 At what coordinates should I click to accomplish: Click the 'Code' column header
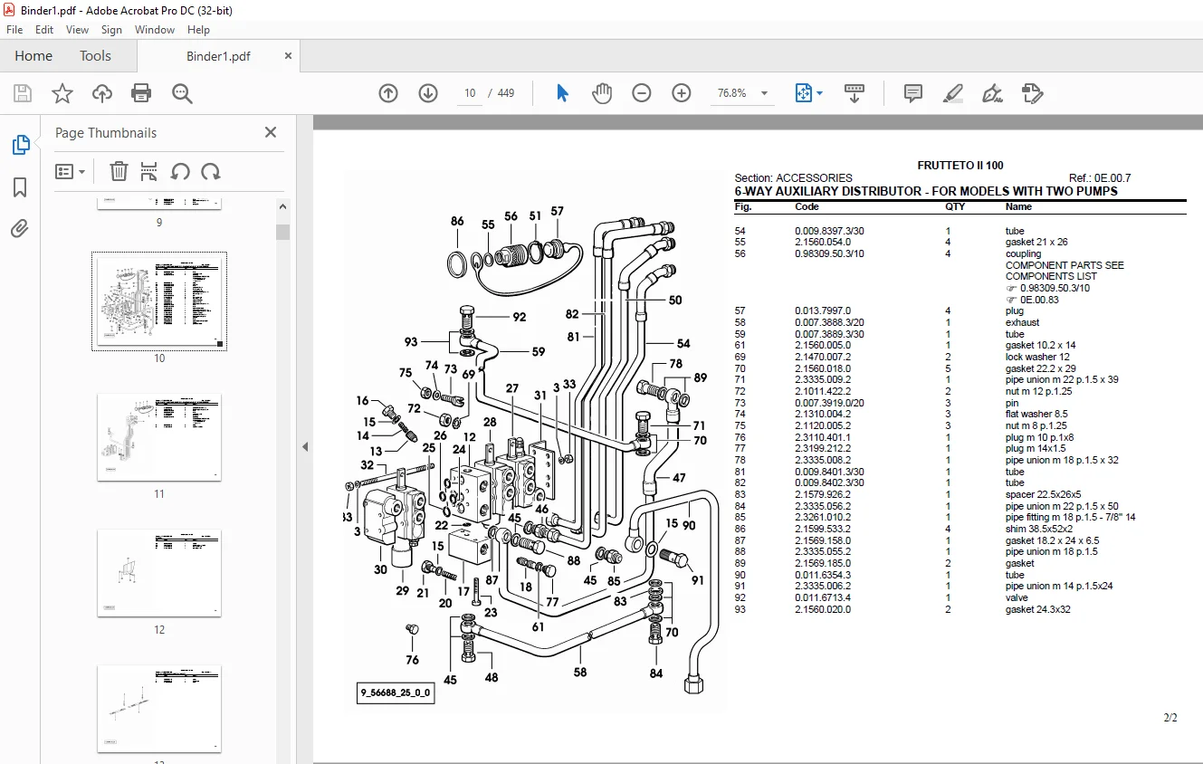807,207
